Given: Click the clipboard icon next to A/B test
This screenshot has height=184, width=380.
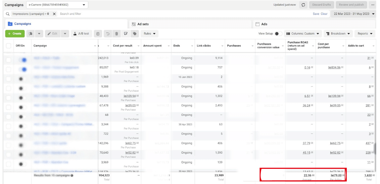Looking at the screenshot, I should tap(98, 34).
